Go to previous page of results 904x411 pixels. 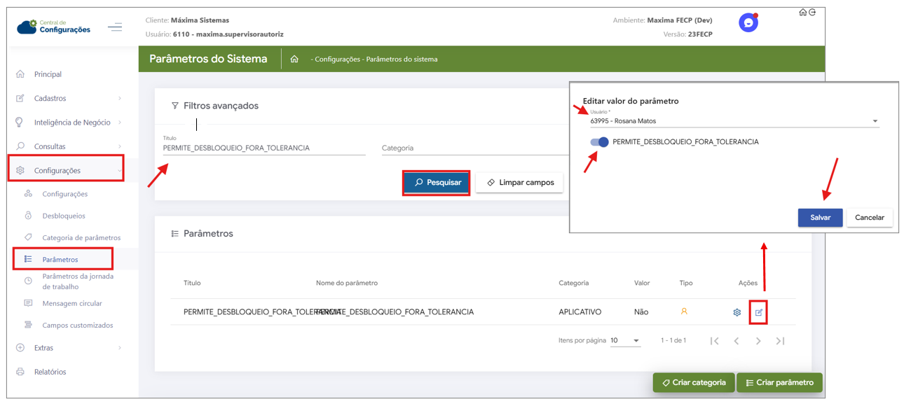737,341
